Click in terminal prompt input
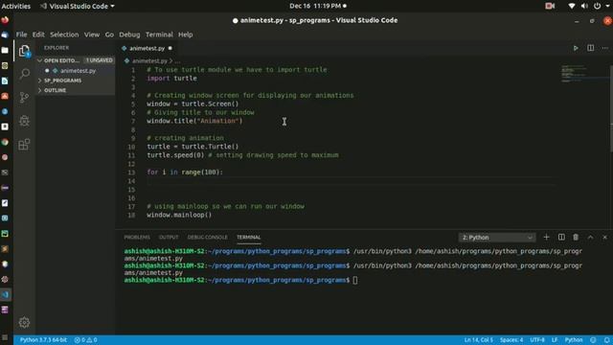This screenshot has height=345, width=613. (355, 280)
